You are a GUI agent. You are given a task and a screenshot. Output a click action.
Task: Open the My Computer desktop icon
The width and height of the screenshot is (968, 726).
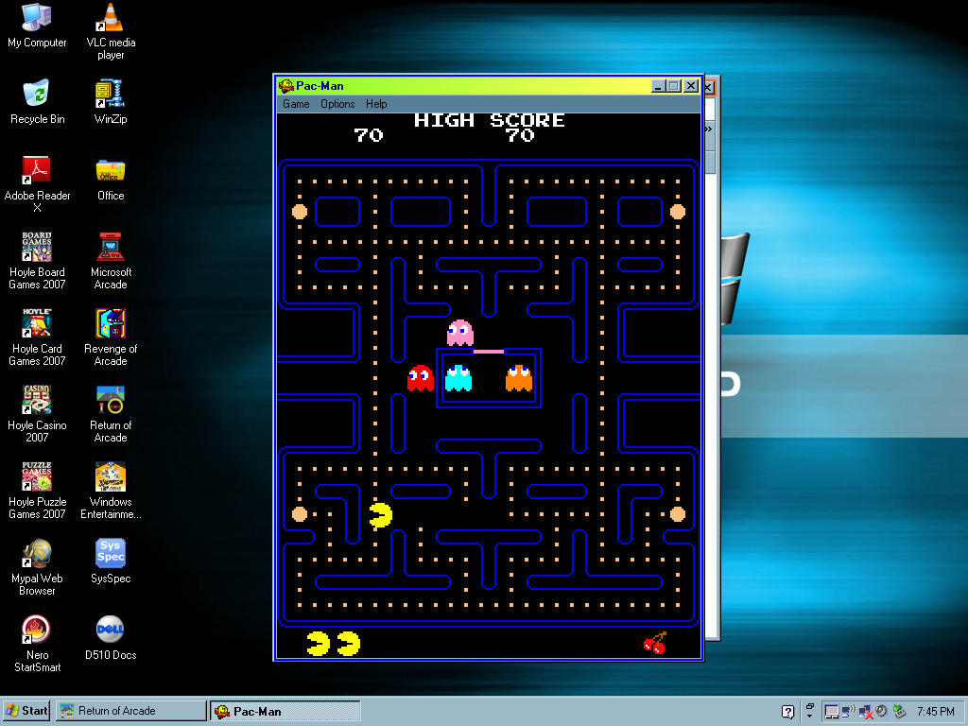[x=37, y=26]
